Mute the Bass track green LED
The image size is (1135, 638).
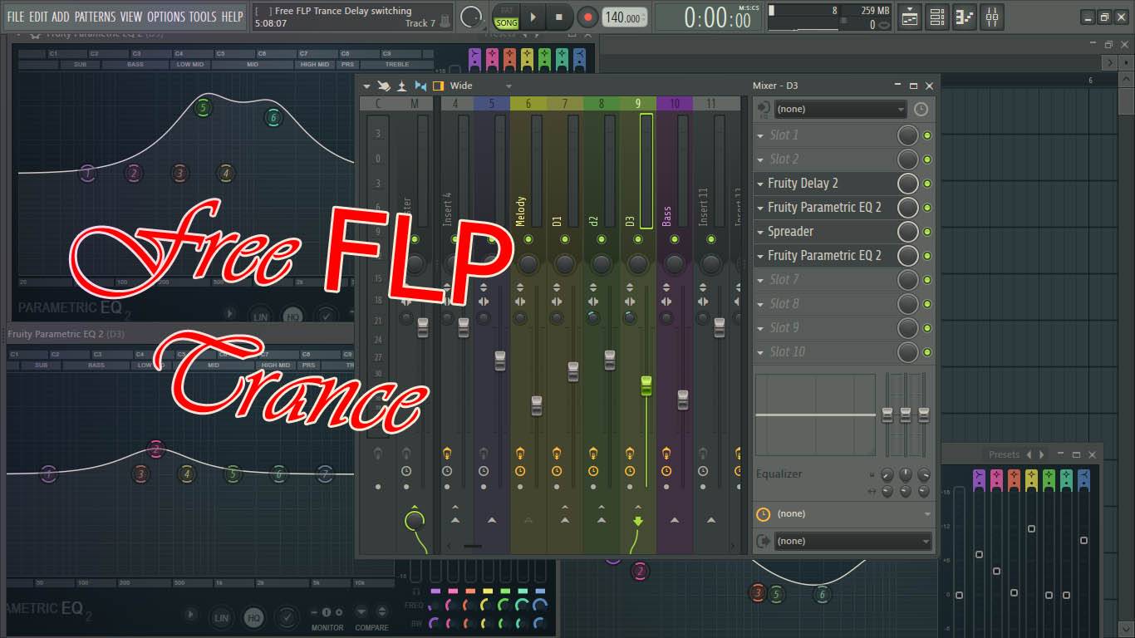pyautogui.click(x=674, y=239)
